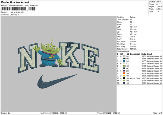Select the EndX label
163x115 pixels.
click(119, 37)
